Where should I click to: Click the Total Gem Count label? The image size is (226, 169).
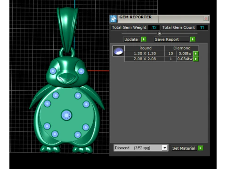[x=178, y=27]
